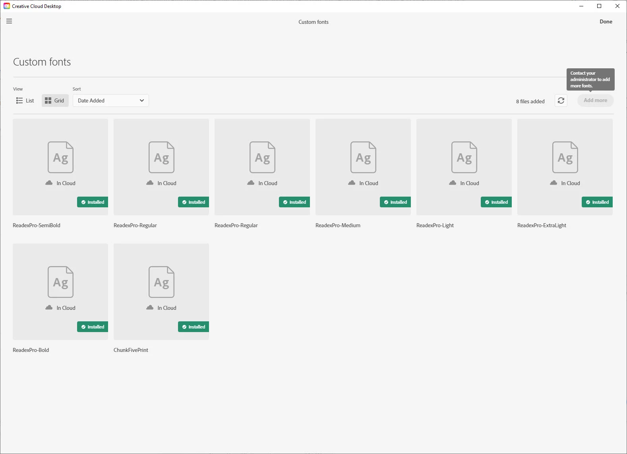The width and height of the screenshot is (627, 454).
Task: Click the ReadexPro-Medium font name
Action: (x=338, y=225)
